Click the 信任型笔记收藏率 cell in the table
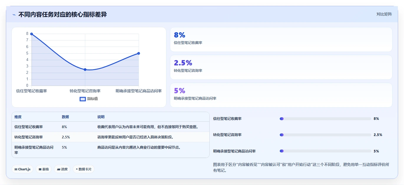Viewport: 404px width, 185px height. (29, 127)
